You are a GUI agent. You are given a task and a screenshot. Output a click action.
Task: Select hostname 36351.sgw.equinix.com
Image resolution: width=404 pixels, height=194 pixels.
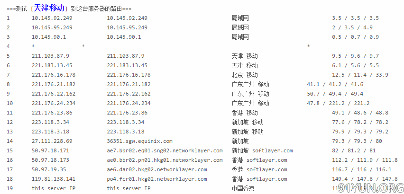coord(140,141)
